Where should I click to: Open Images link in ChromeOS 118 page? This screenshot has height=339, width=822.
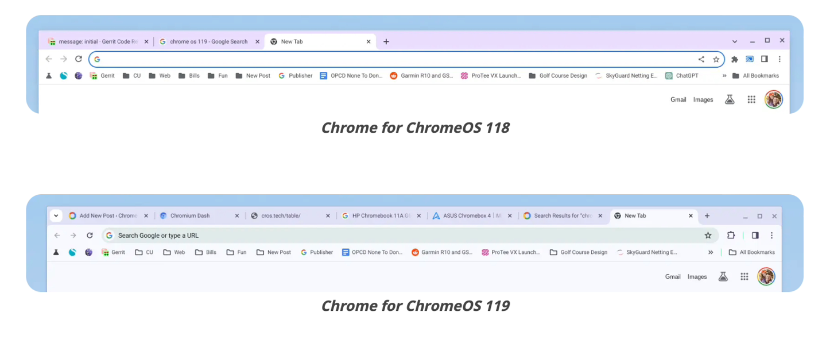coord(703,99)
